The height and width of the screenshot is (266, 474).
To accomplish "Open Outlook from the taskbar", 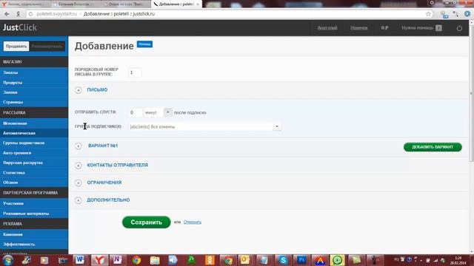I will (245, 260).
